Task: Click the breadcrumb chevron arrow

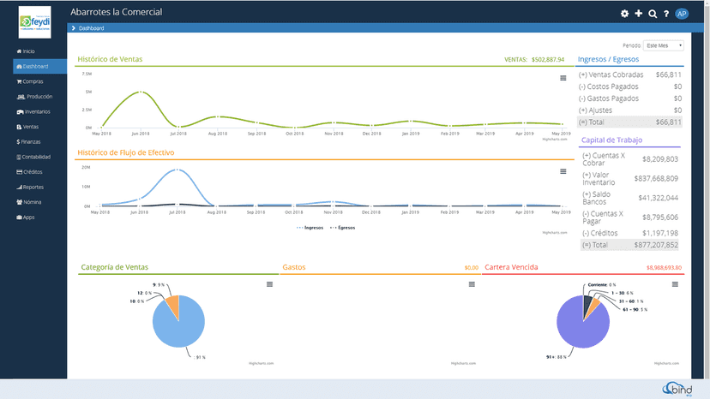Action: pyautogui.click(x=74, y=28)
